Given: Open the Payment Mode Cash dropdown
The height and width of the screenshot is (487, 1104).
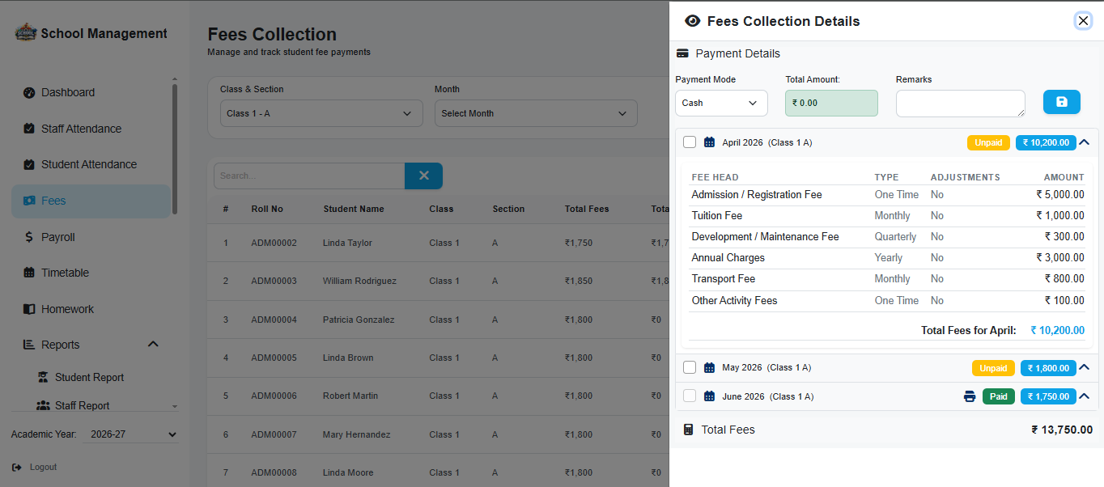Looking at the screenshot, I should tap(721, 103).
